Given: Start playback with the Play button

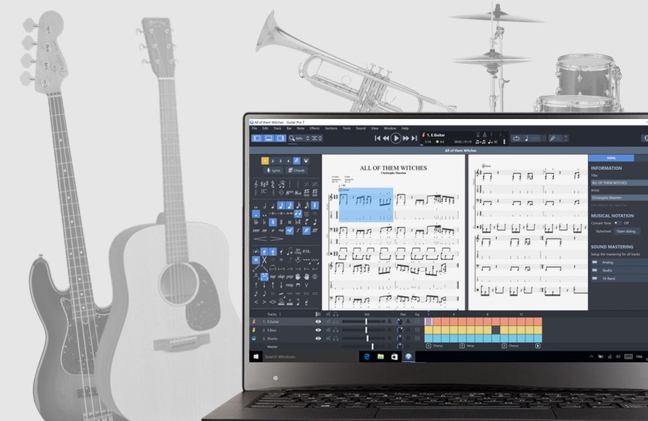Looking at the screenshot, I should coord(395,138).
